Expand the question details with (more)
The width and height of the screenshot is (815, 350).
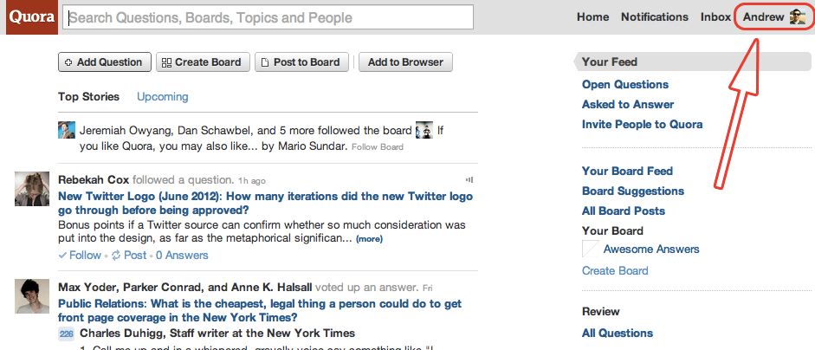coord(369,239)
